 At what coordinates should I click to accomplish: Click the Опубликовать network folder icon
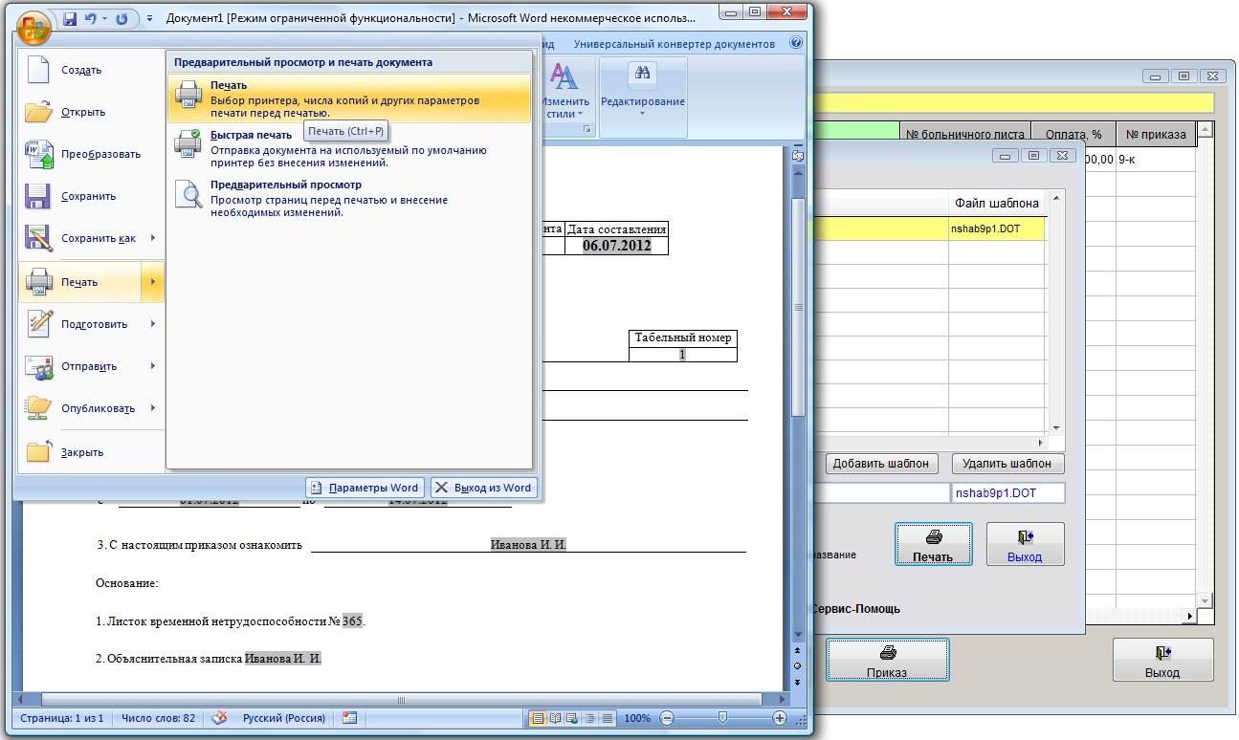pyautogui.click(x=39, y=408)
